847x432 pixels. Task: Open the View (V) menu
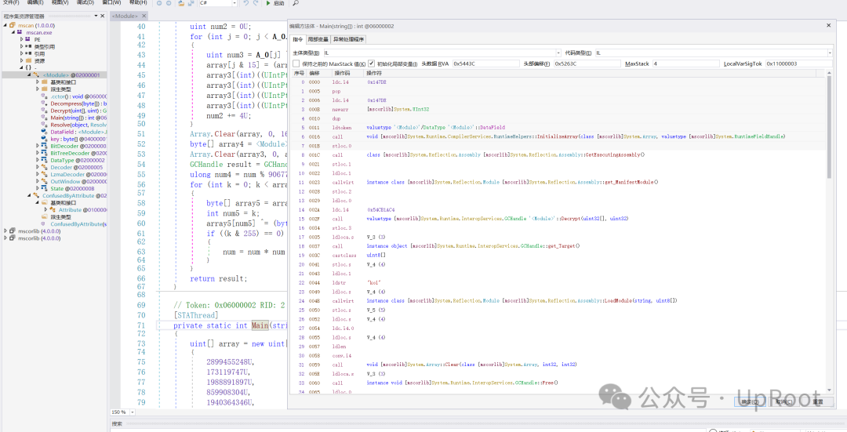60,2
